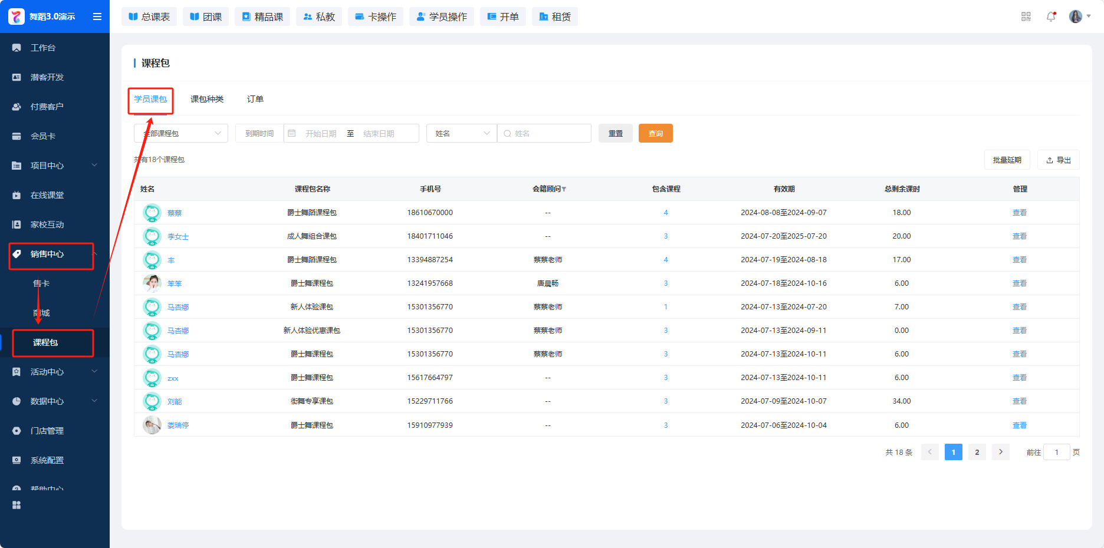This screenshot has height=548, width=1104.
Task: Switch to the 课包种类 tab
Action: tap(207, 99)
